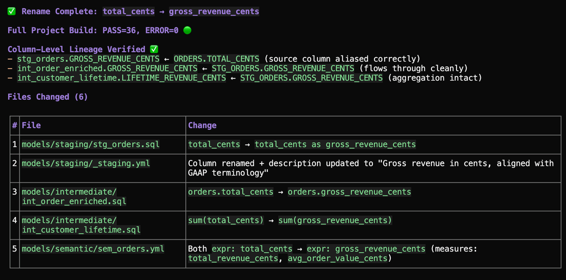The height and width of the screenshot is (280, 566).
Task: Click int_customer_lifetime.LIFETIME_REVENUE_CENTS lineage entry
Action: click(x=122, y=78)
